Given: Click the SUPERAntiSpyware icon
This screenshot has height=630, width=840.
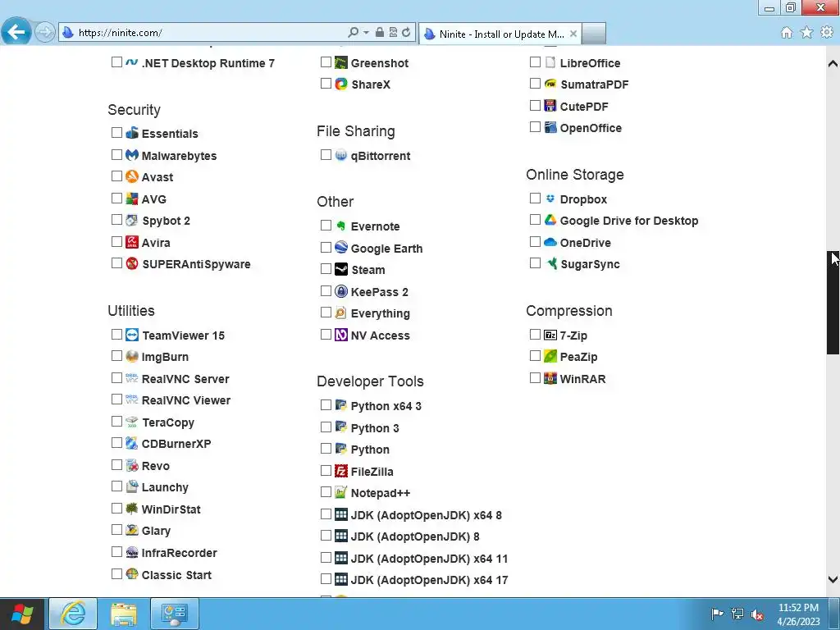Looking at the screenshot, I should pyautogui.click(x=132, y=263).
